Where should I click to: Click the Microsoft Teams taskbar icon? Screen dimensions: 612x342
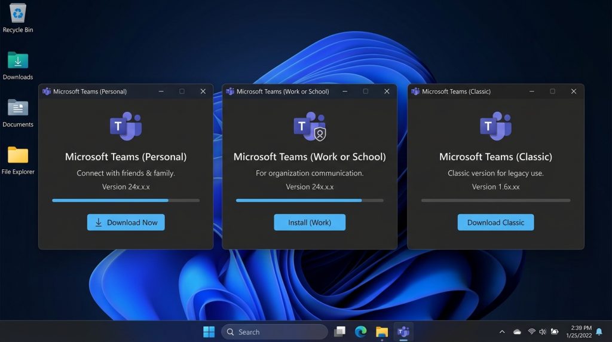coord(403,332)
